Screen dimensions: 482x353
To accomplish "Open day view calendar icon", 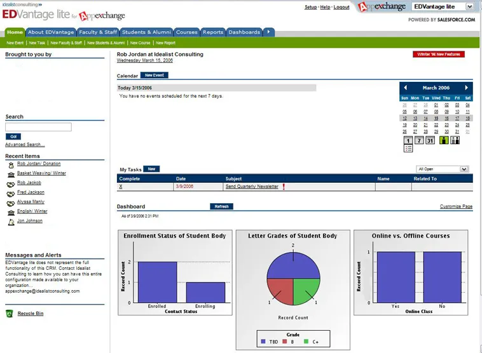I will coord(408,140).
